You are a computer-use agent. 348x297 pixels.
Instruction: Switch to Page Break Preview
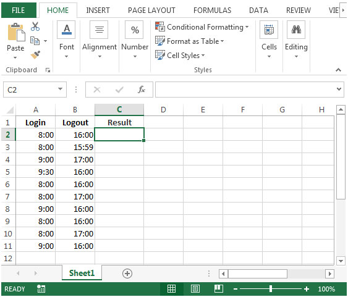[219, 289]
